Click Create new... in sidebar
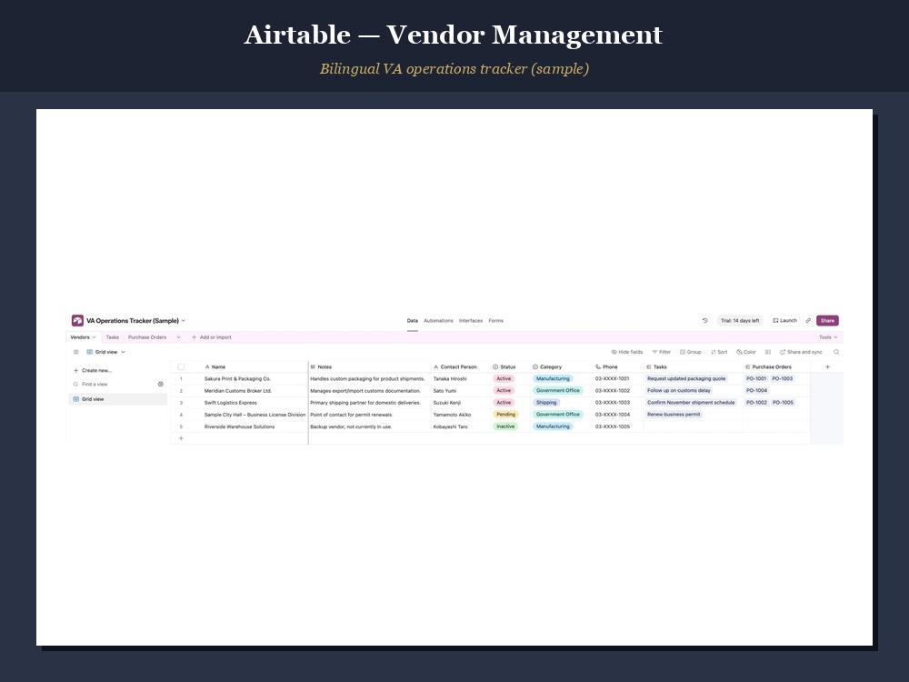This screenshot has width=909, height=682. 93,371
